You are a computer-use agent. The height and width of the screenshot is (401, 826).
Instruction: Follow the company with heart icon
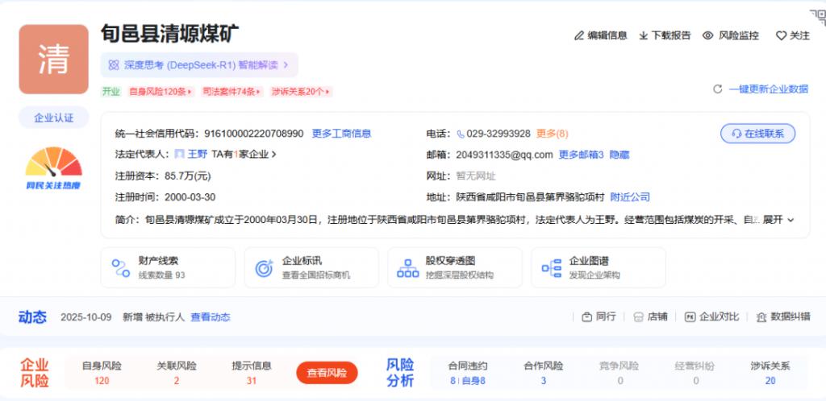[780, 35]
